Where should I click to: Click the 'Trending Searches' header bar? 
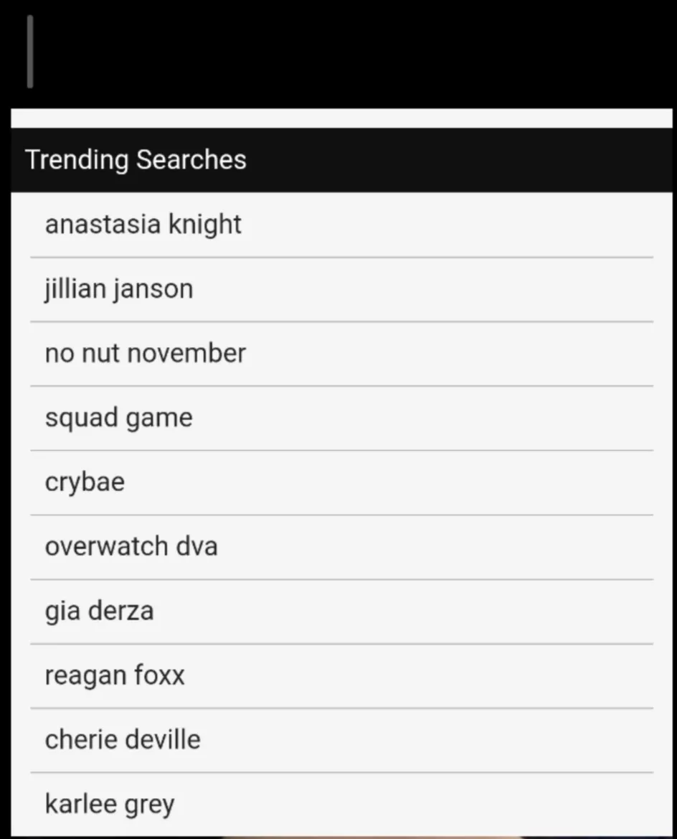(341, 160)
